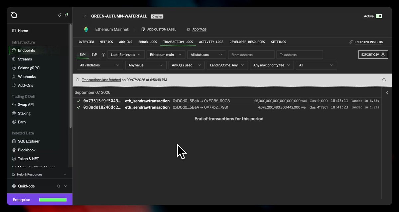The image size is (399, 212).
Task: Click the From address field
Action: 251,55
